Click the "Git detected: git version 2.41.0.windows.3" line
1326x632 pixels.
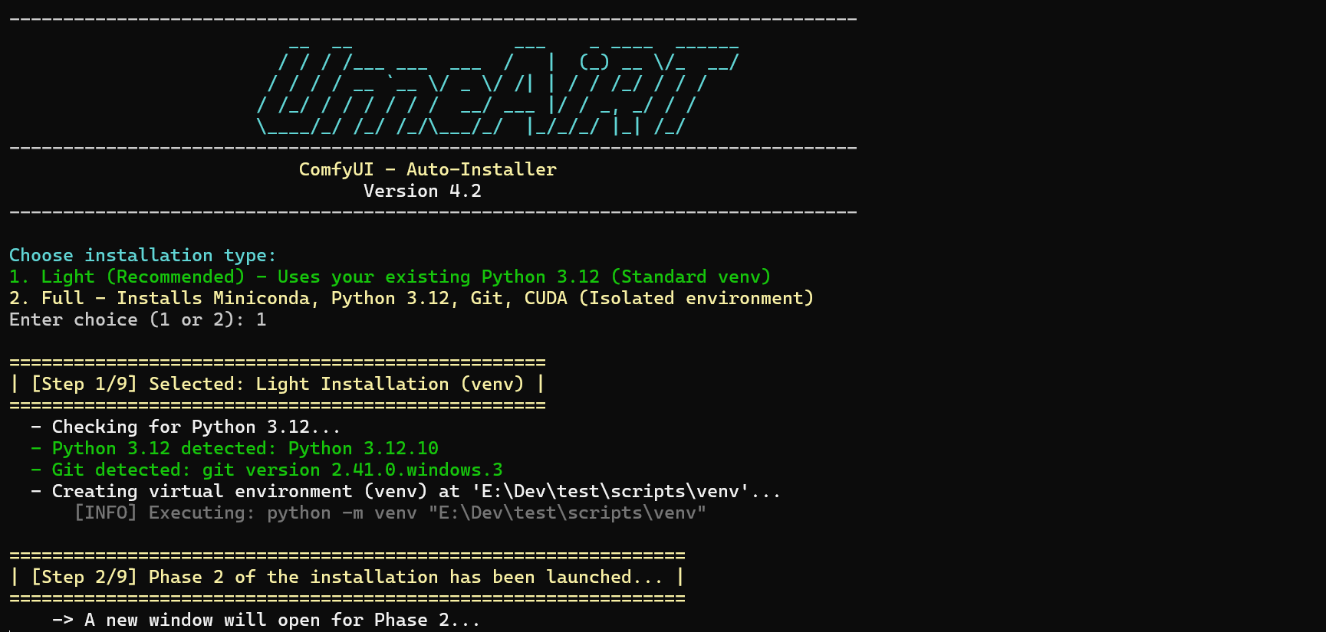(x=267, y=470)
